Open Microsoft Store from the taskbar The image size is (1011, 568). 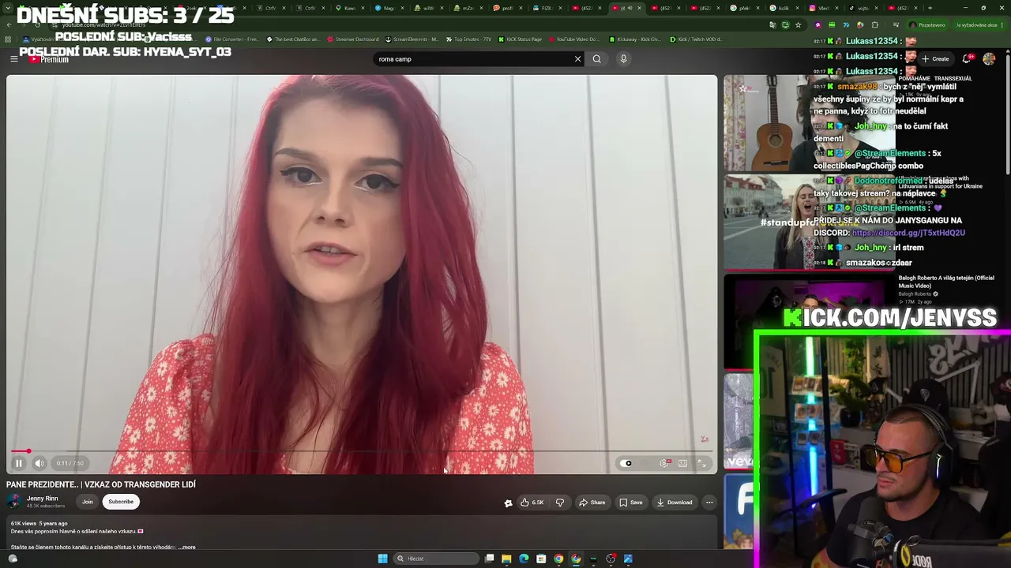(x=541, y=559)
